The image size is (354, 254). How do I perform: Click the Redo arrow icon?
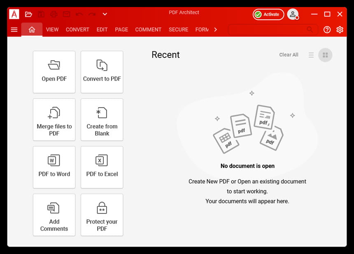92,14
